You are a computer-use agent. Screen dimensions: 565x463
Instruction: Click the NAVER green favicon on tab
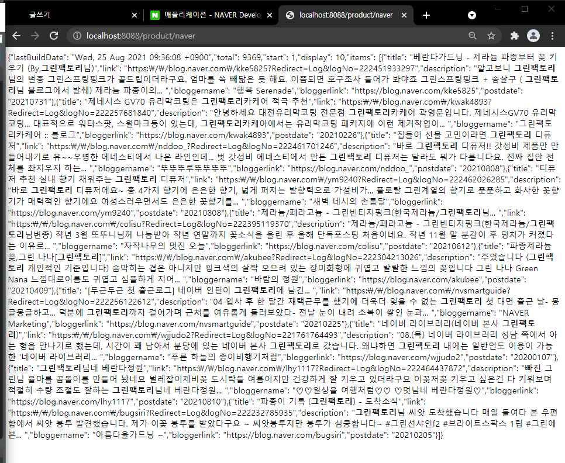pyautogui.click(x=155, y=15)
